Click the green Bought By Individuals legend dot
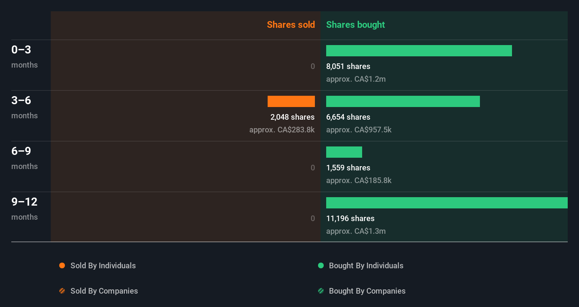The width and height of the screenshot is (579, 307). pos(321,265)
